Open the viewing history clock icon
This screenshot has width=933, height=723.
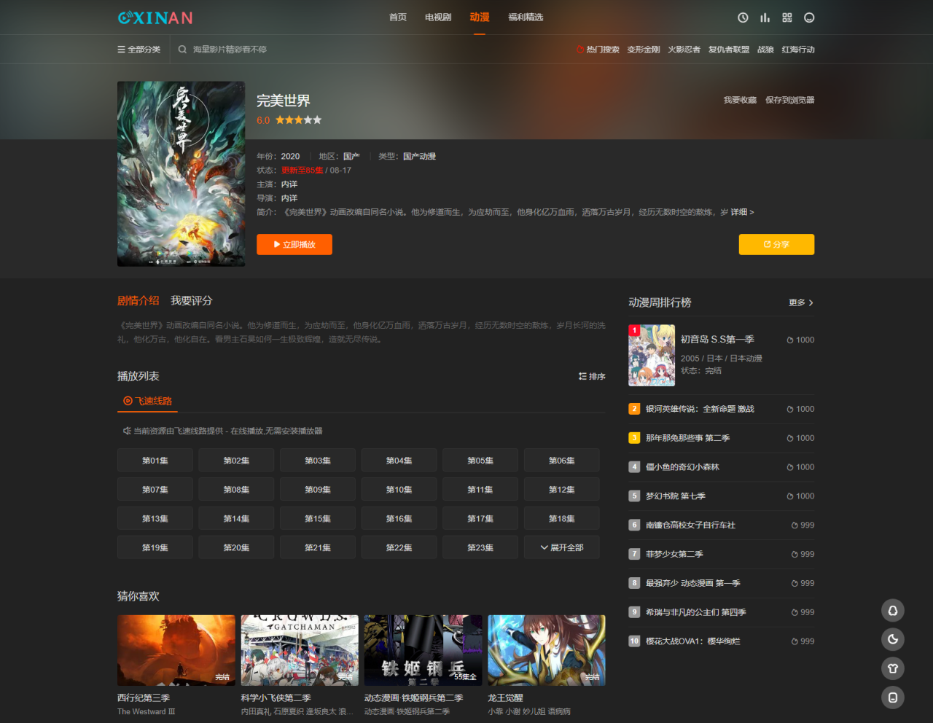(742, 17)
